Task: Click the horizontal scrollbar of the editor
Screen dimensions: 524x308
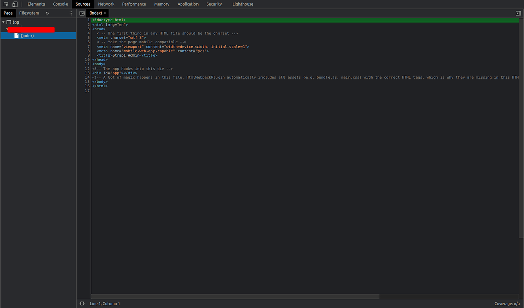Action: point(235,296)
